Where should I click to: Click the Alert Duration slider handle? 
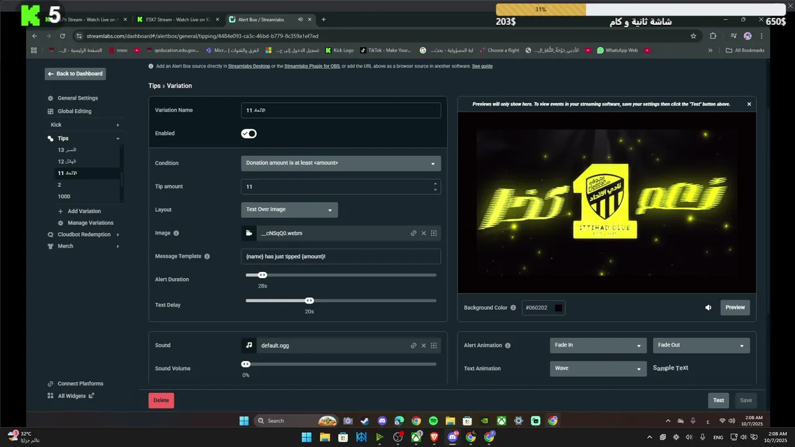point(262,275)
